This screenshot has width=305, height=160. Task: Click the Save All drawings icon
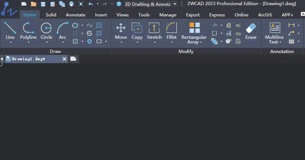[x=62, y=4]
